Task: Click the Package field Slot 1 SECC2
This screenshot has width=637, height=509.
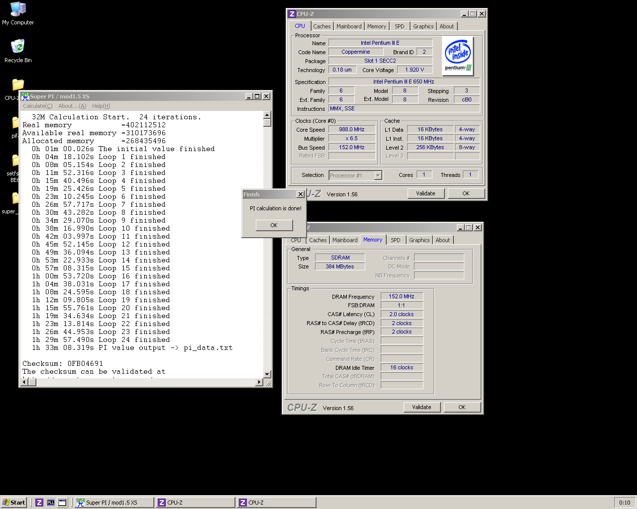Action: coord(380,61)
